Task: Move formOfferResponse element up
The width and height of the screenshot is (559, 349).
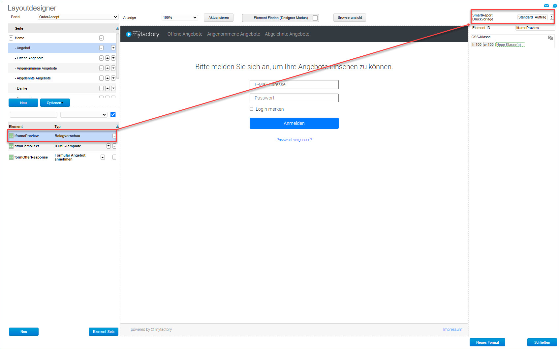Action: (103, 157)
